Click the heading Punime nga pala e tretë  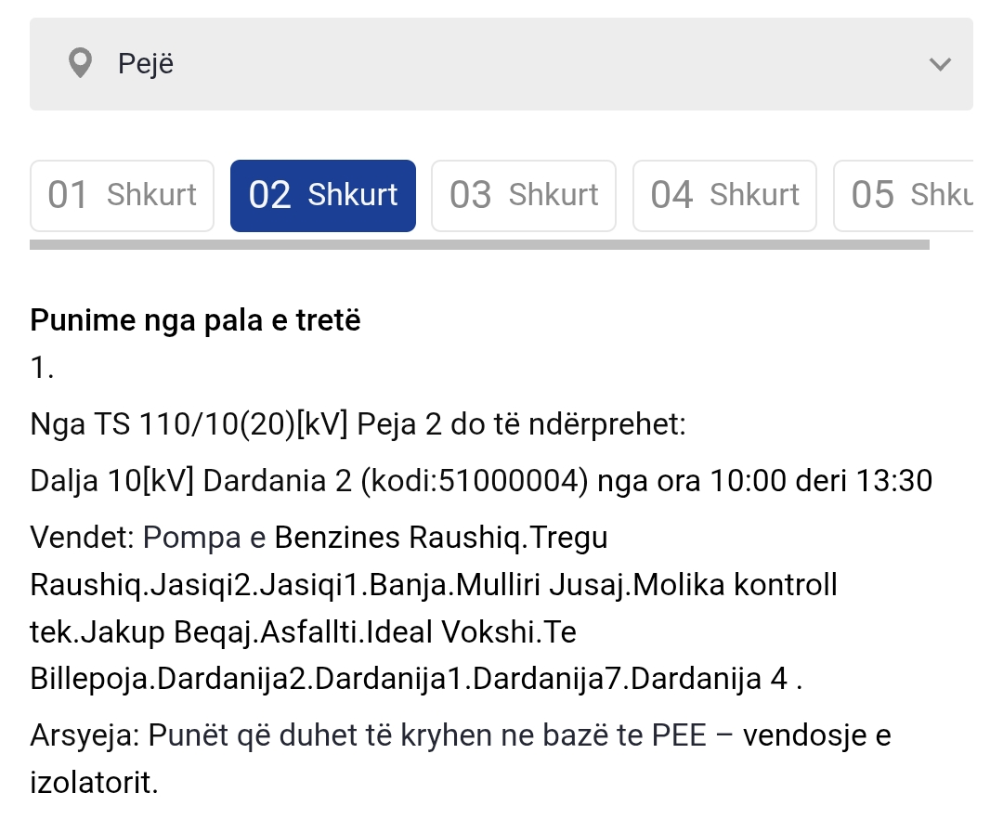tap(195, 320)
